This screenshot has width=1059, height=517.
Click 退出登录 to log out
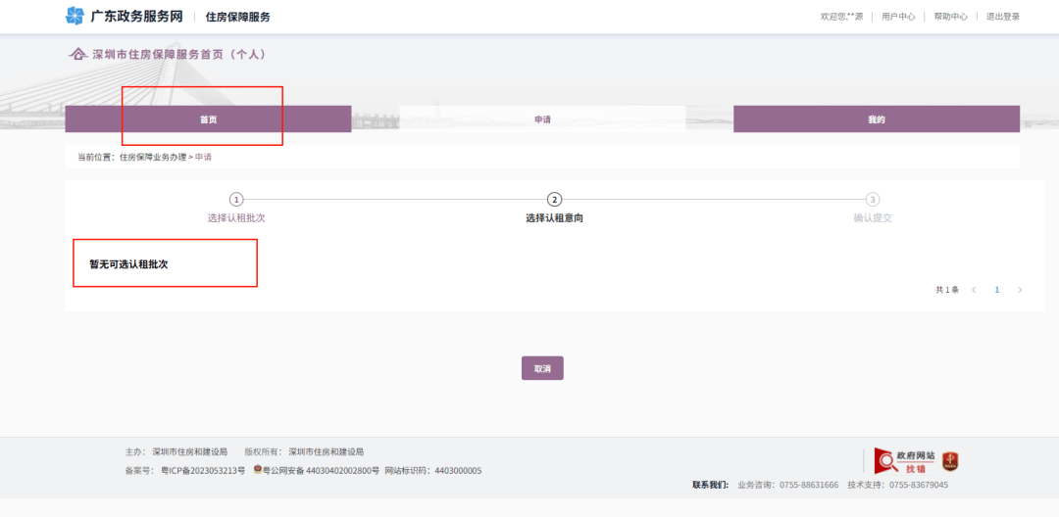pos(1003,17)
